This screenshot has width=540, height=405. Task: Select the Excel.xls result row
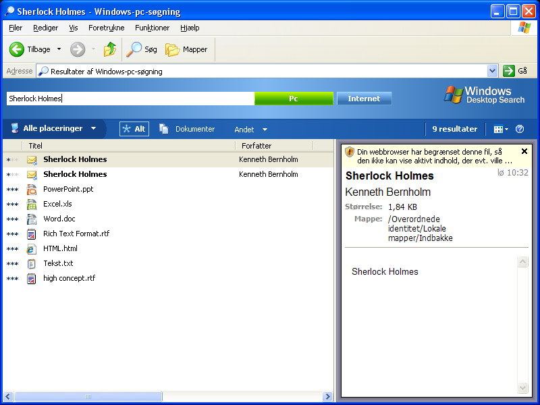click(x=168, y=205)
